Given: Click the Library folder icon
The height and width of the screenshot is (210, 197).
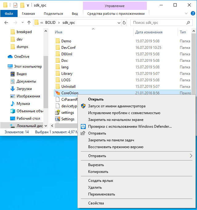Looking at the screenshot, I should click(x=58, y=73).
